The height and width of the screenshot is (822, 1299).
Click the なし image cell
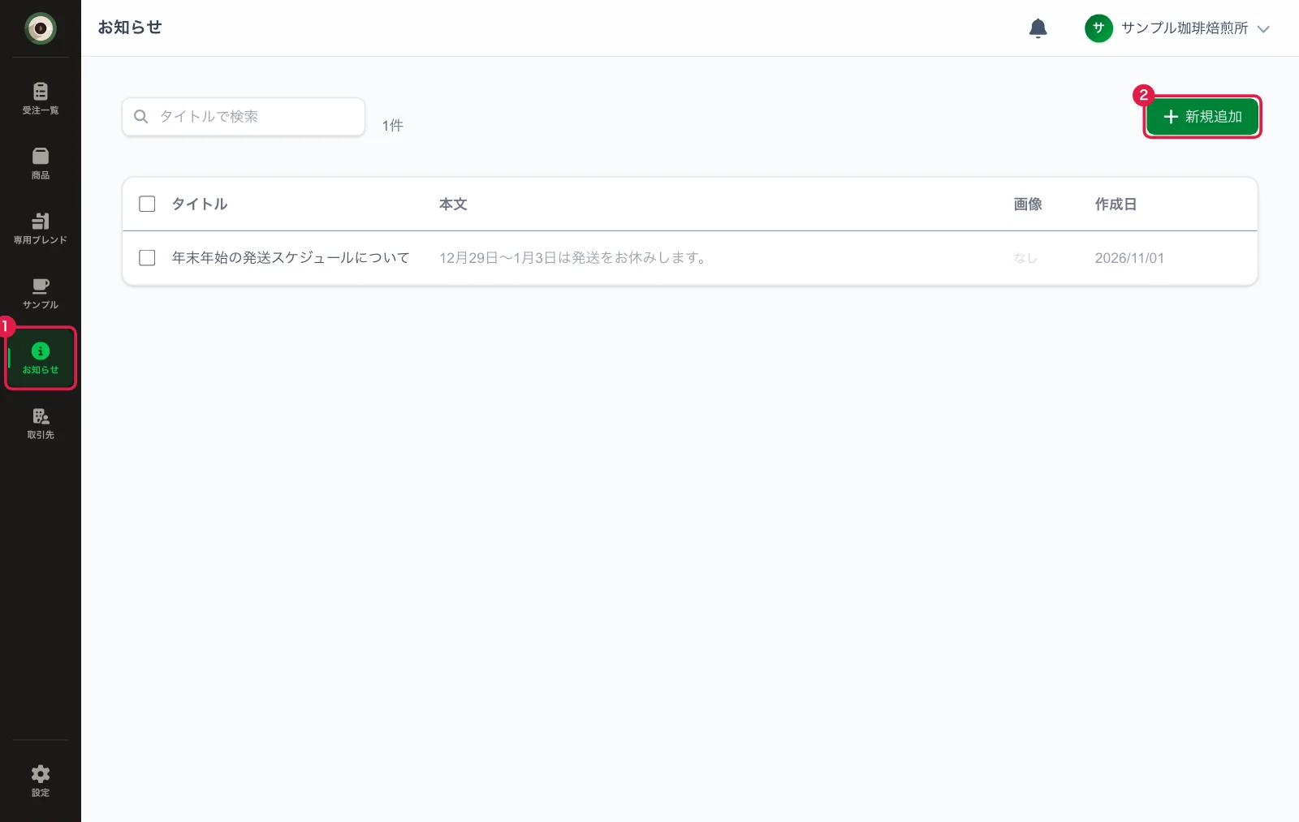pyautogui.click(x=1025, y=258)
